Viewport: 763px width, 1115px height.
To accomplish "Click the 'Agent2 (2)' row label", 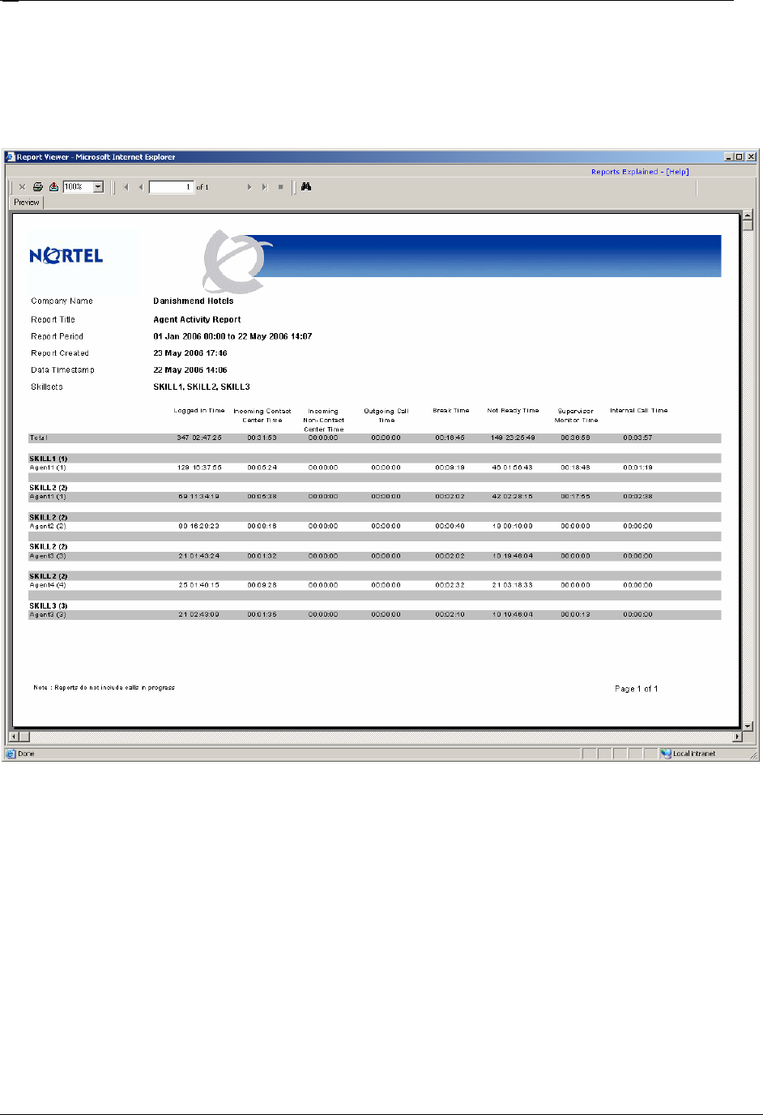I will [x=48, y=527].
